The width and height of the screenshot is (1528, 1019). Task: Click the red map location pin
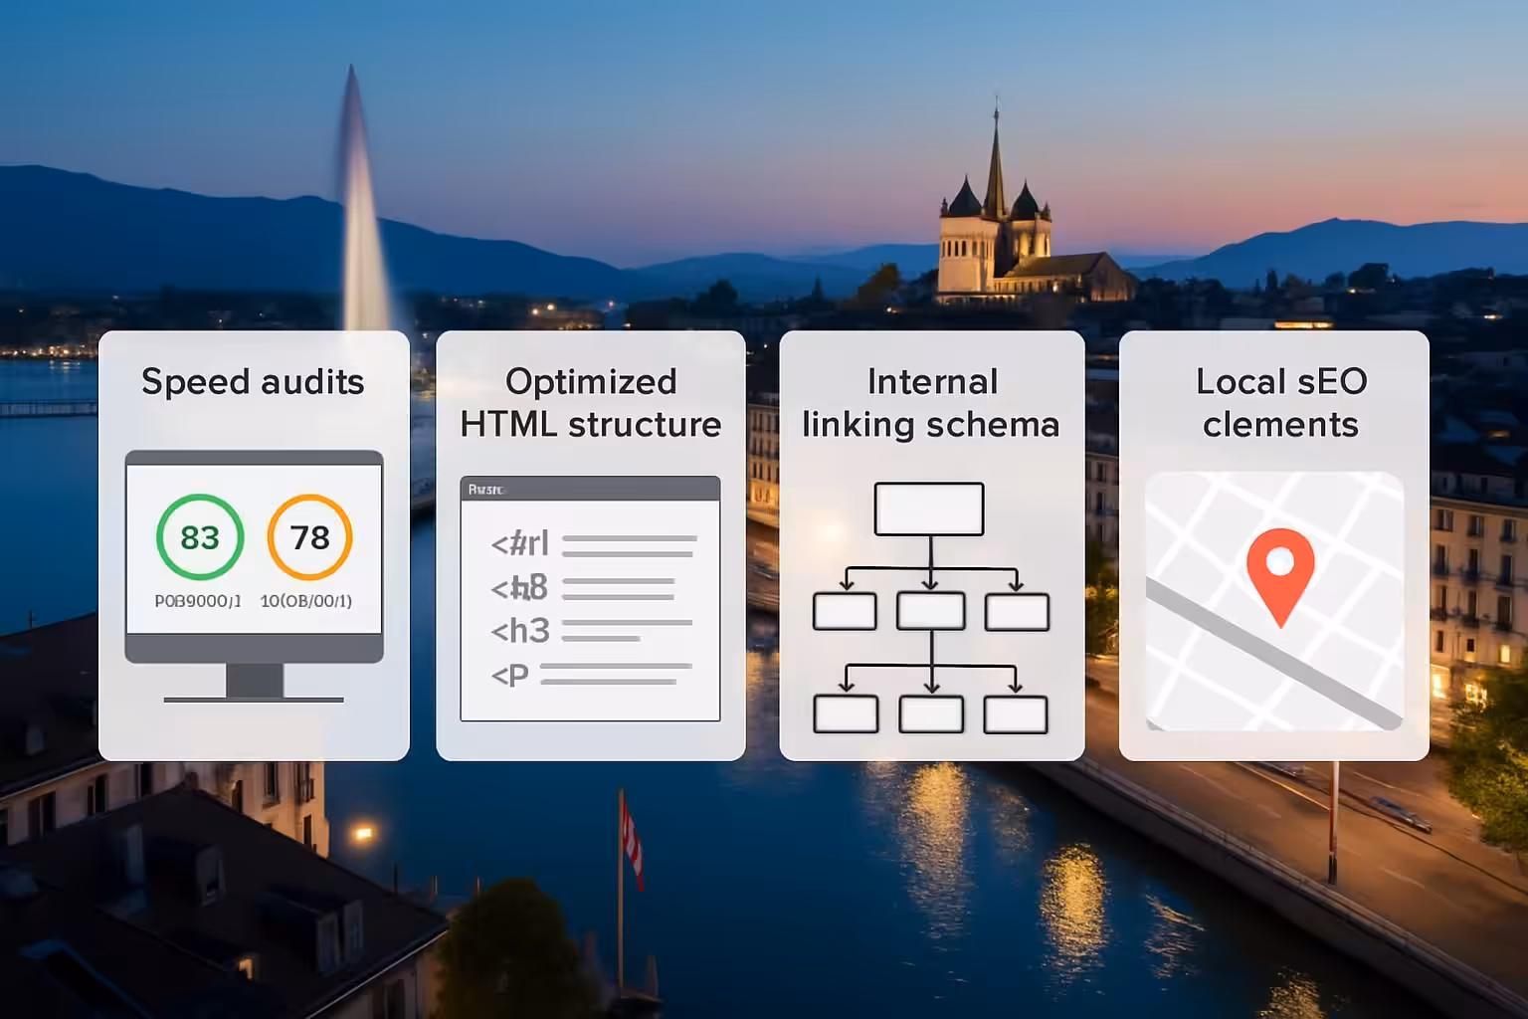pos(1280,577)
